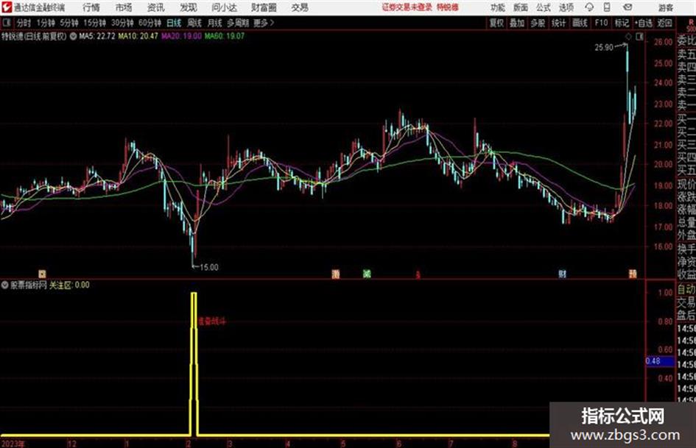Click the 15.00 low price annotation
Viewport: 696px width, 448px height.
coord(208,268)
